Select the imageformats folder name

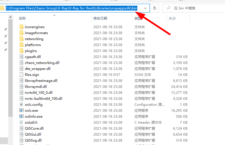(x=36, y=33)
